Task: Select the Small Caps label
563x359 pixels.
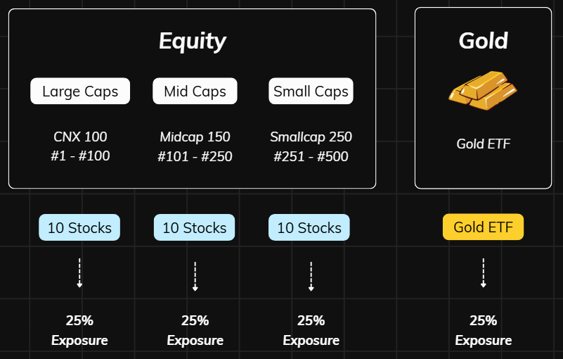Action: point(311,91)
